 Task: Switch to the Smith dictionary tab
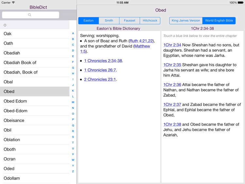point(109,21)
